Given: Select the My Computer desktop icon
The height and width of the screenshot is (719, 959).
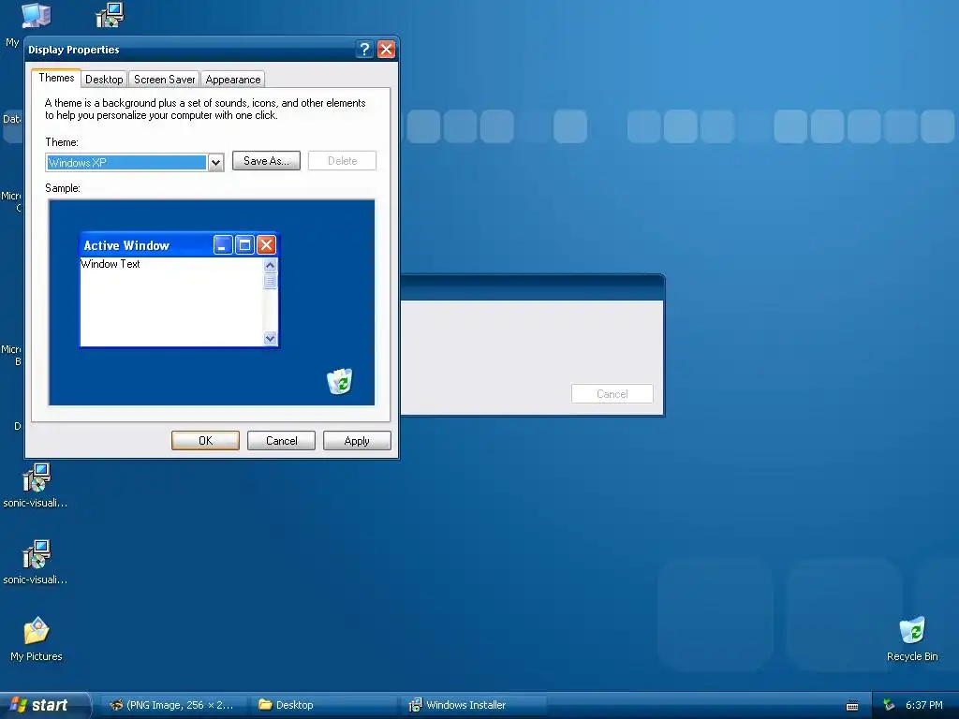Looking at the screenshot, I should pos(36,17).
